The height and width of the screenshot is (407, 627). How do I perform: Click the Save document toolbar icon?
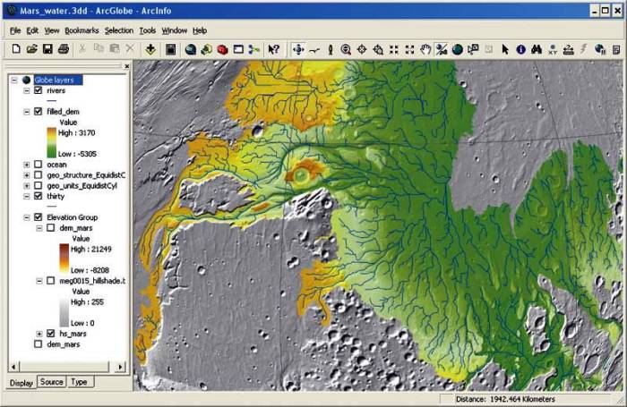tap(47, 49)
